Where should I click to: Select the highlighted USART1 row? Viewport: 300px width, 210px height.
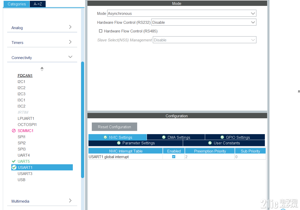(x=42, y=167)
